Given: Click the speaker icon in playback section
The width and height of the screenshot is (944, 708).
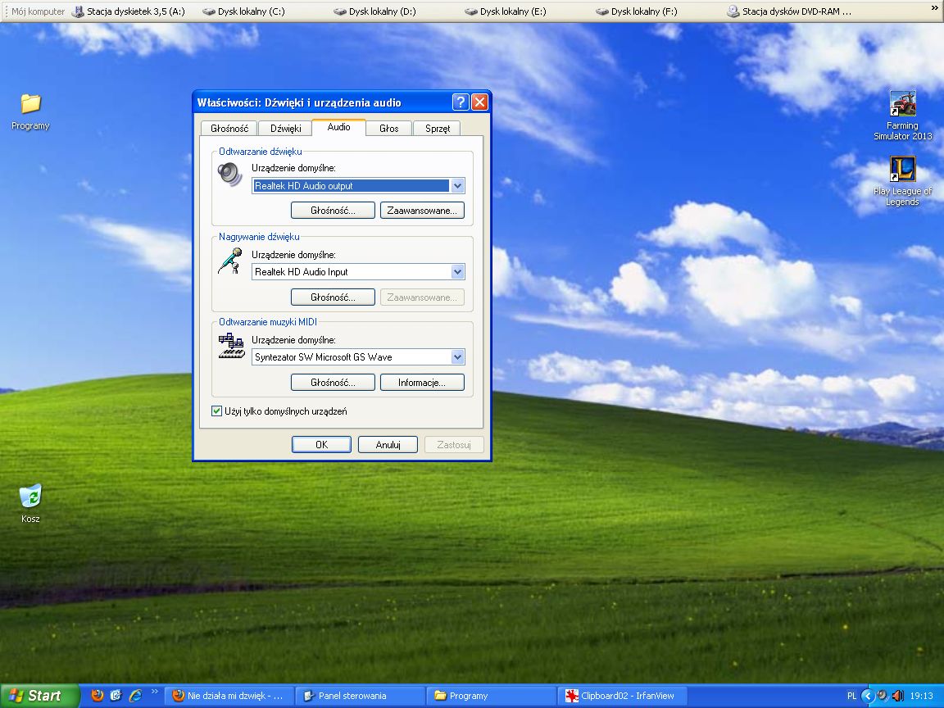Looking at the screenshot, I should click(230, 175).
